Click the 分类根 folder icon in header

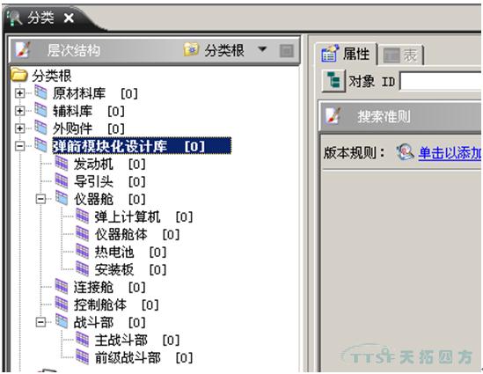(x=191, y=49)
